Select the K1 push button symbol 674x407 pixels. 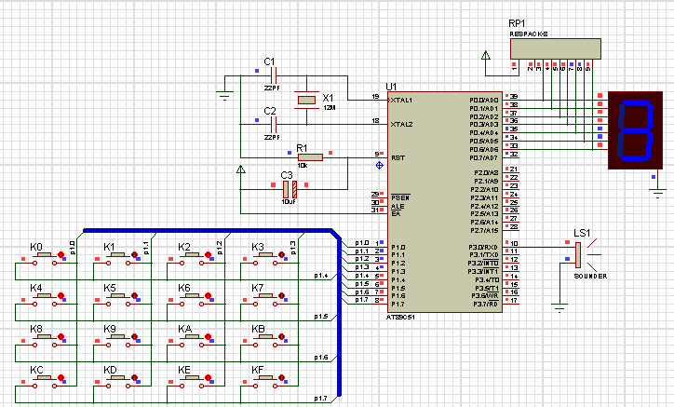tap(118, 259)
